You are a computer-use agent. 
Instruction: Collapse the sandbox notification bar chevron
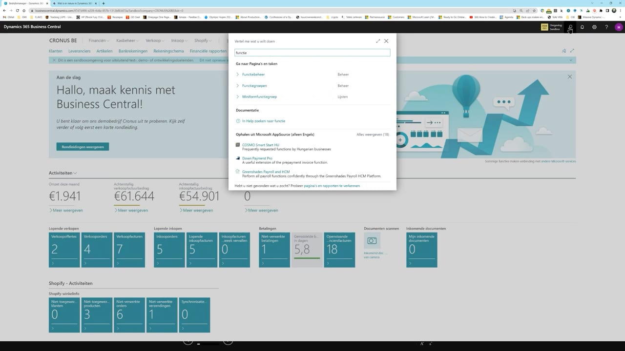click(x=570, y=60)
